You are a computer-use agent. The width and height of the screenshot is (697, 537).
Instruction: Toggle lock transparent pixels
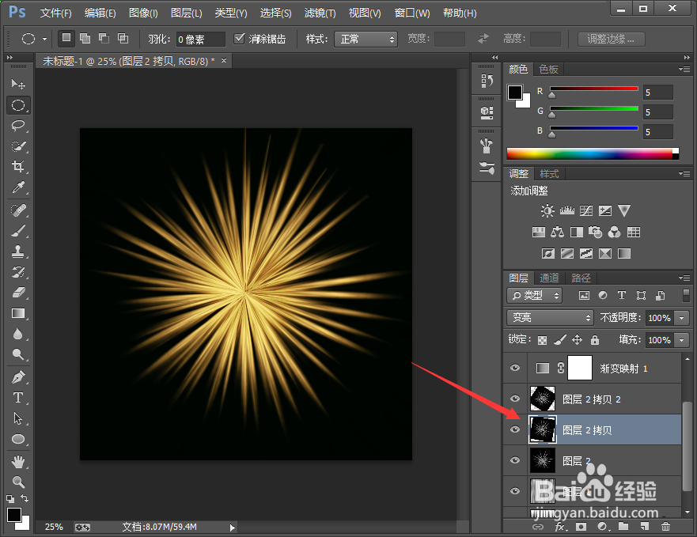point(542,341)
